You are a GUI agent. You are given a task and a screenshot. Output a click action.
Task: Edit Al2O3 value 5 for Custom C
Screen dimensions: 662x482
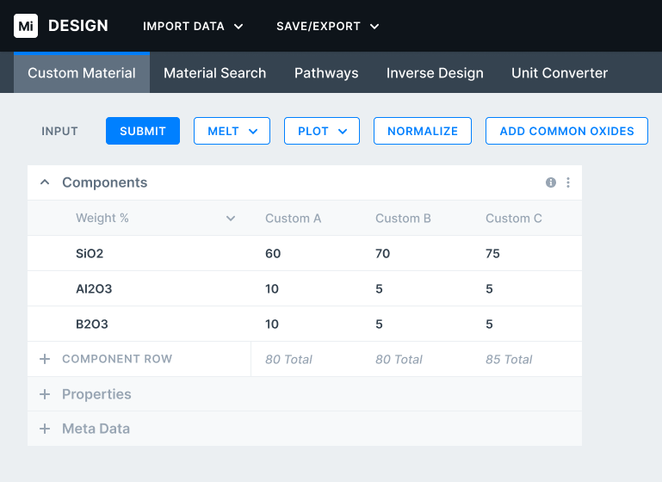click(489, 288)
